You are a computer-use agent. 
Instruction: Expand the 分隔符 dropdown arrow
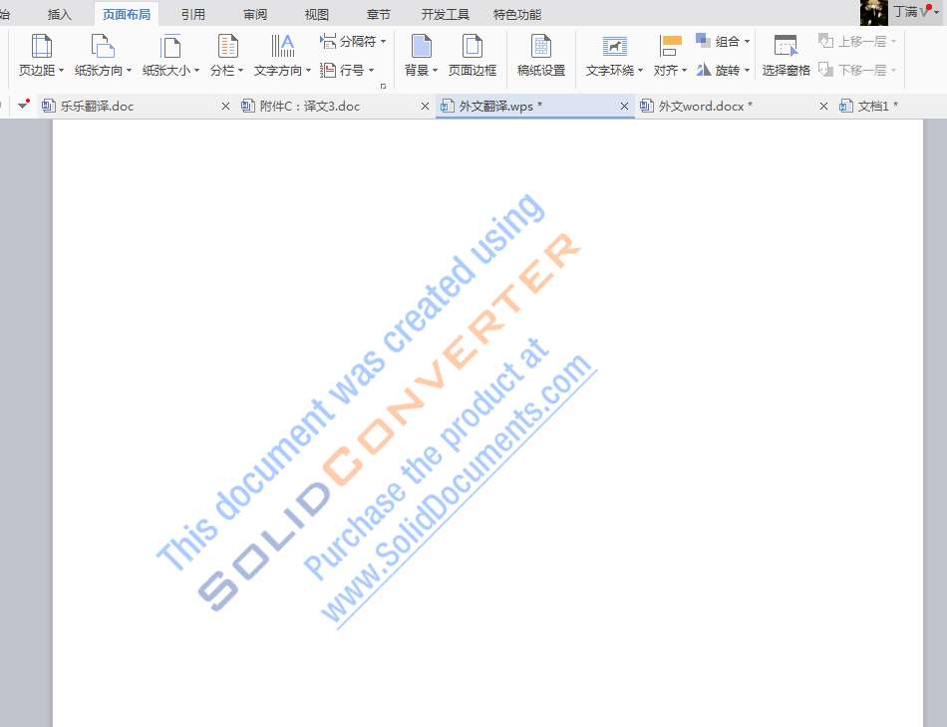click(x=383, y=41)
